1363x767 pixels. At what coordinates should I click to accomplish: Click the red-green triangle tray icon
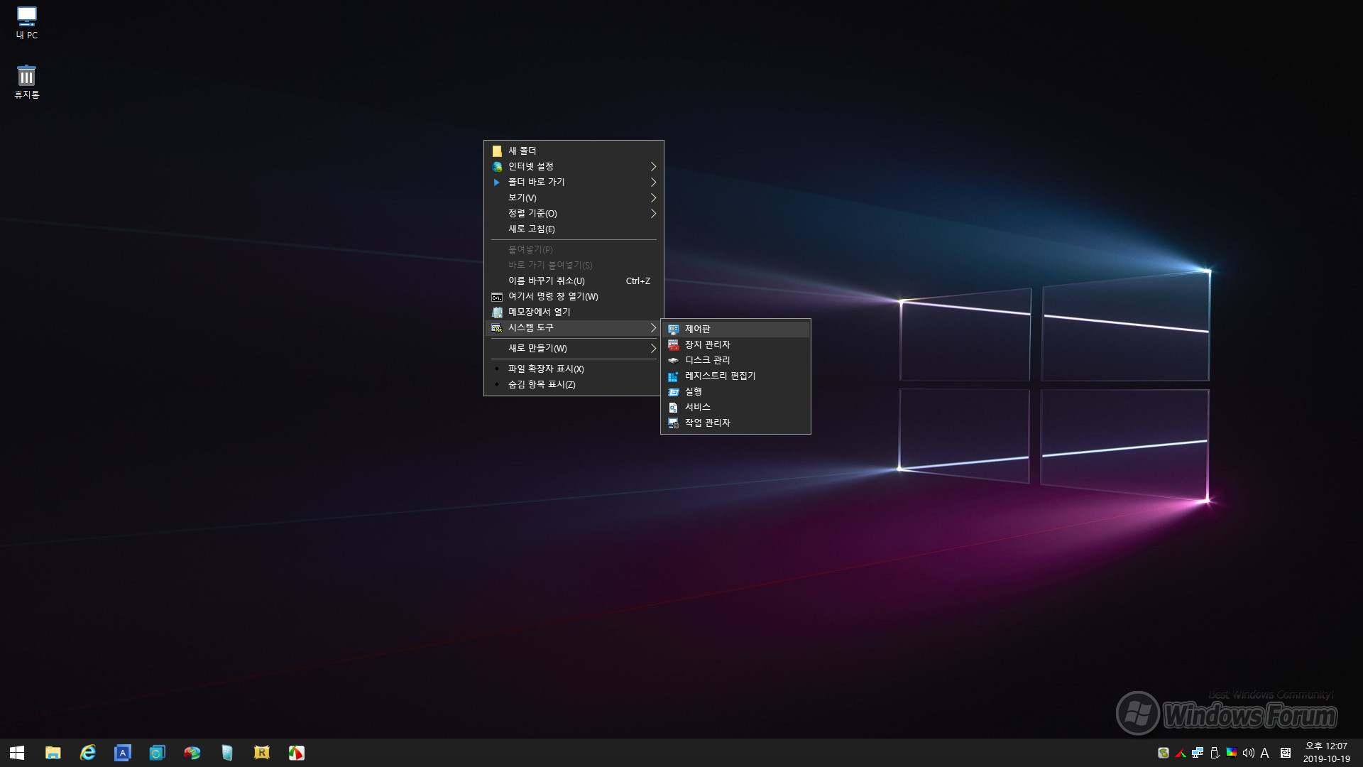coord(1181,753)
